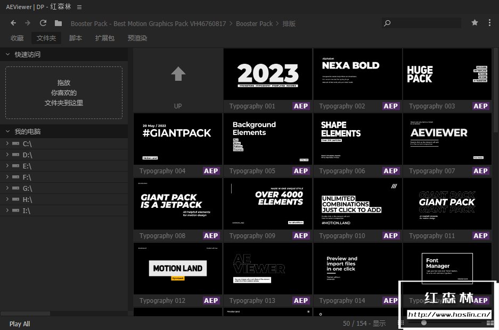Switch to the 文件夹 tab
Viewport: 499px width, 330px height.
46,38
